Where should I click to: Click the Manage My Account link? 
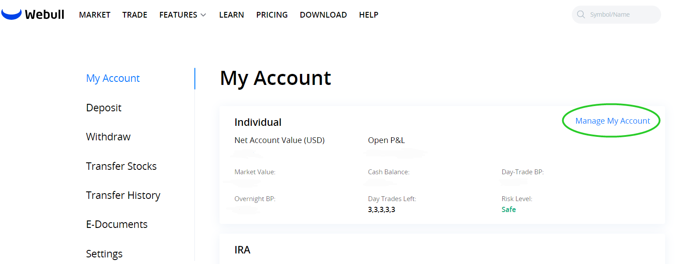(613, 121)
